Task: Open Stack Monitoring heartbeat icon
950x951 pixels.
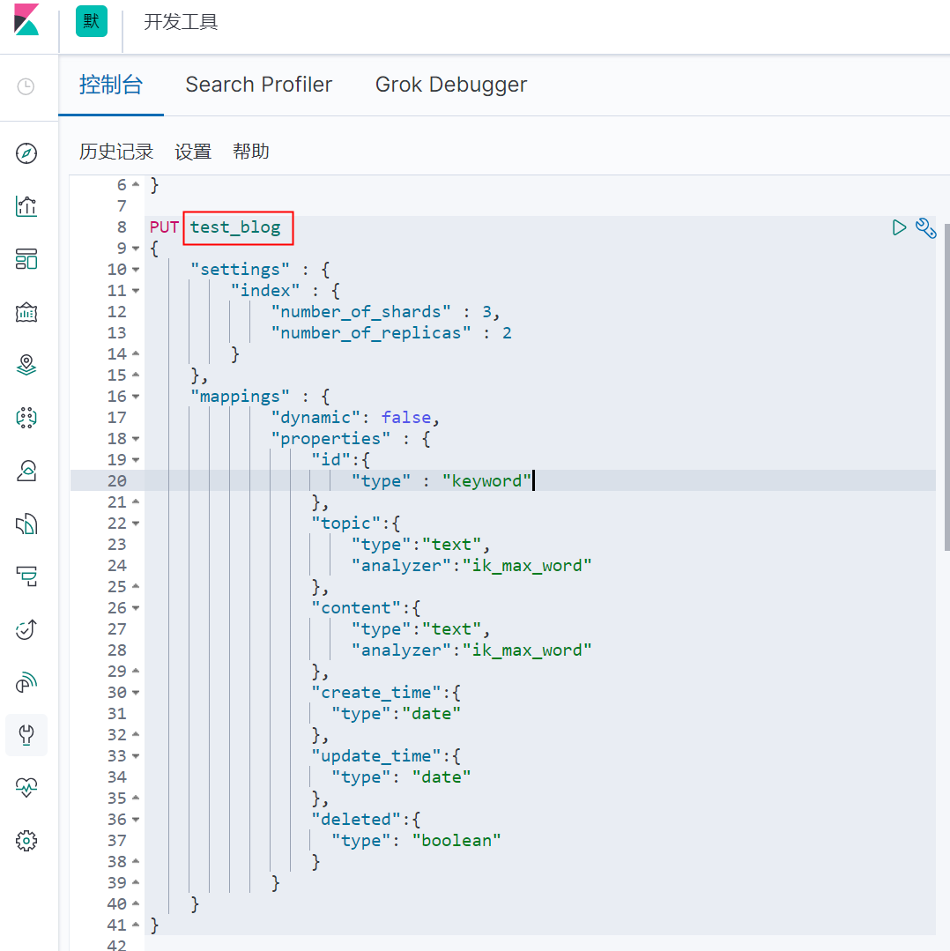Action: (26, 788)
